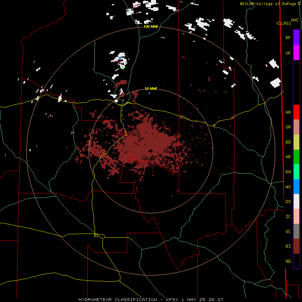This screenshot has height=302, width=302.
Task: Click the 50 NMI range ring label
Action: click(151, 89)
